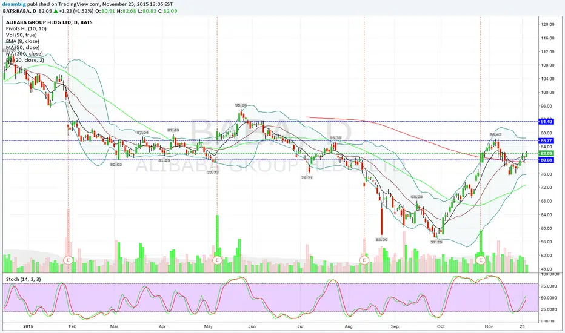Viewport: 565px width, 333px height.
Task: Click the earnings E marker in August
Action: [364, 260]
